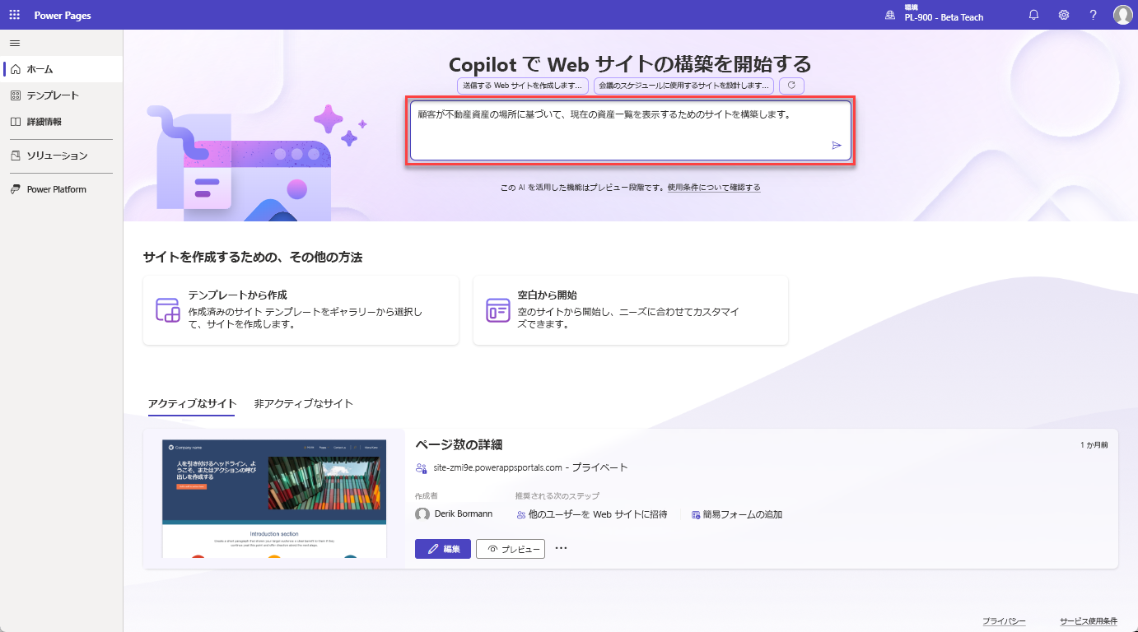Click the Derik Bormann author name
This screenshot has height=632, width=1138.
[x=464, y=513]
